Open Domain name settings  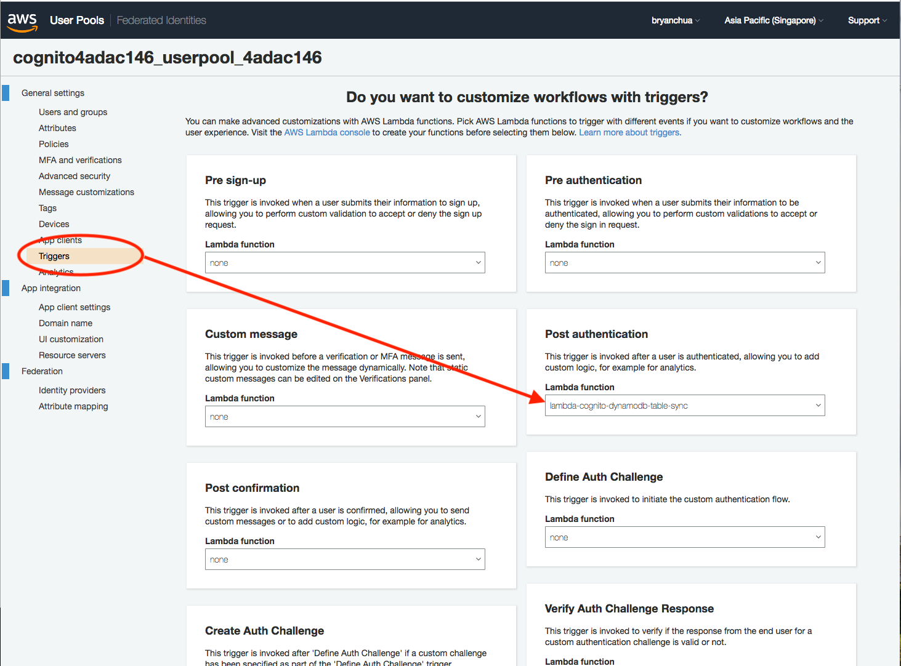(65, 323)
